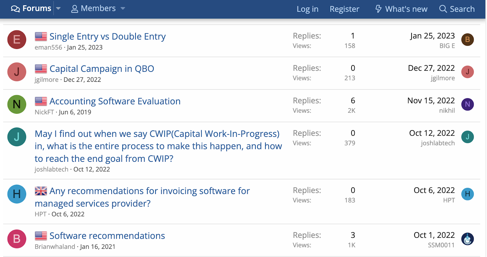
Task: Open "Single Entry vs Double Entry" thread
Action: point(107,36)
